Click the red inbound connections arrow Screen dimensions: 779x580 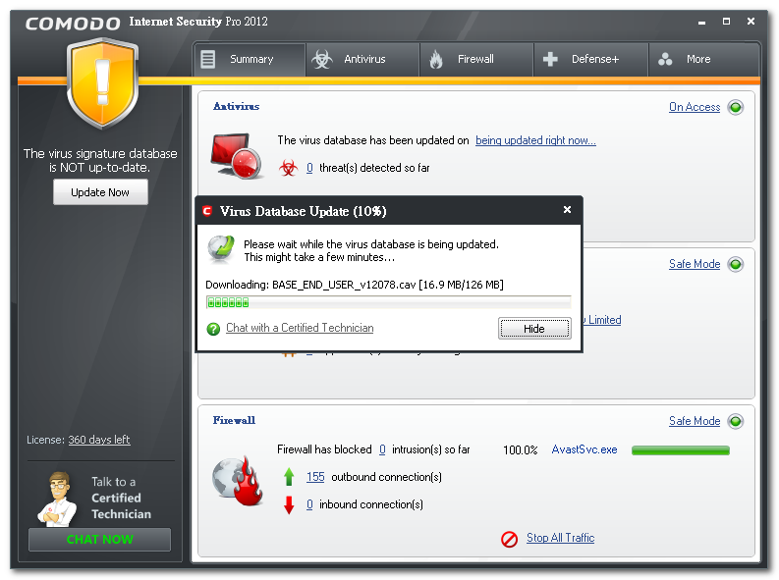(x=289, y=505)
